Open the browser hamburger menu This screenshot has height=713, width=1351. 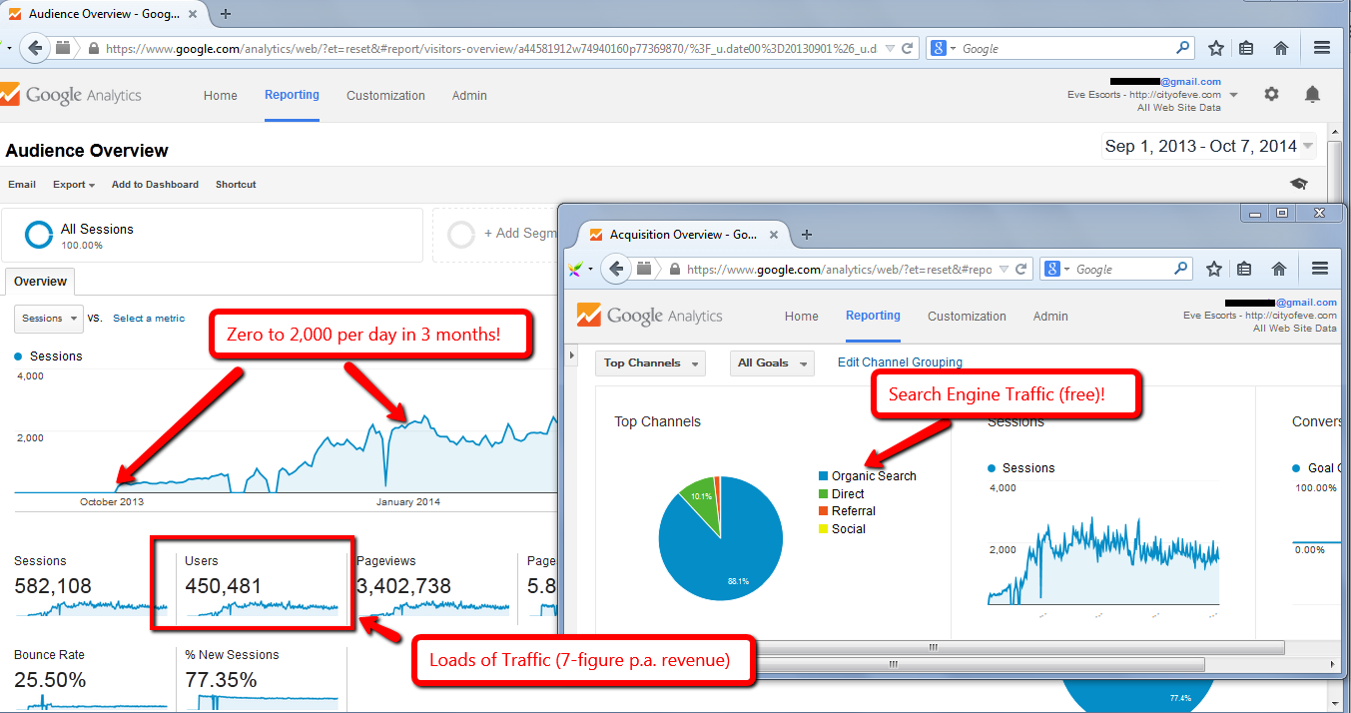pos(1322,47)
